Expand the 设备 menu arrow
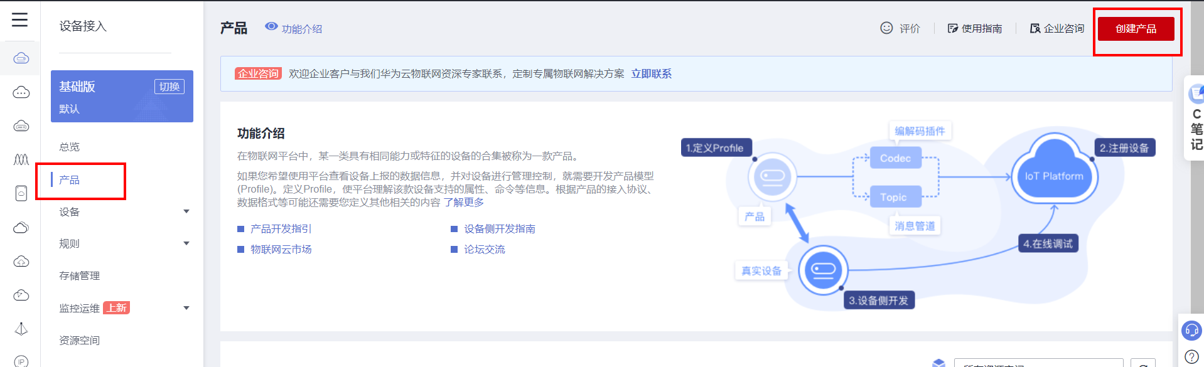Viewport: 1204px width, 367px height. coord(186,211)
